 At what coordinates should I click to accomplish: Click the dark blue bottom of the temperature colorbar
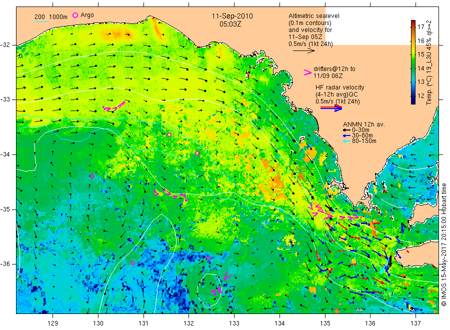[x=413, y=101]
